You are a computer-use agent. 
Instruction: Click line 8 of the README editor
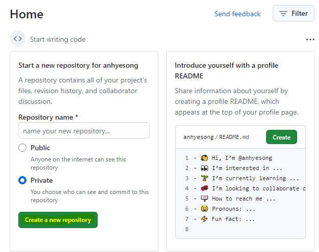[x=239, y=230]
